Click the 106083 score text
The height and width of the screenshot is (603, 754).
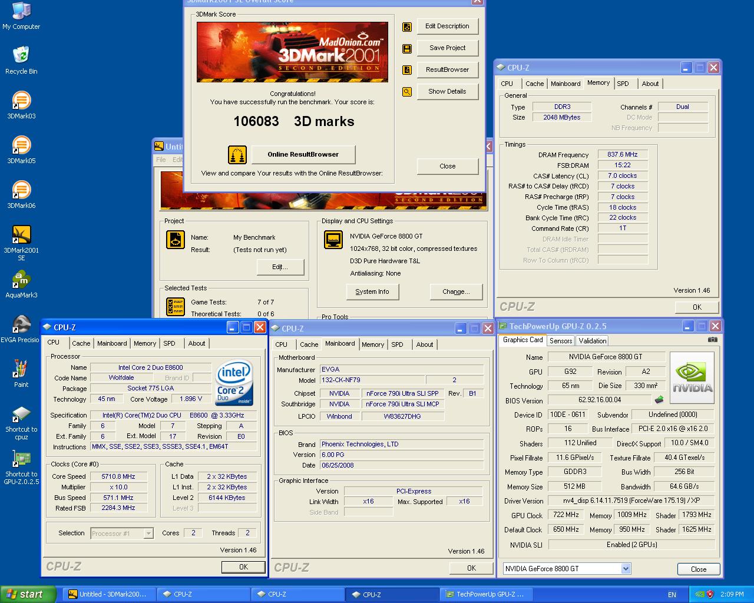[x=256, y=122]
